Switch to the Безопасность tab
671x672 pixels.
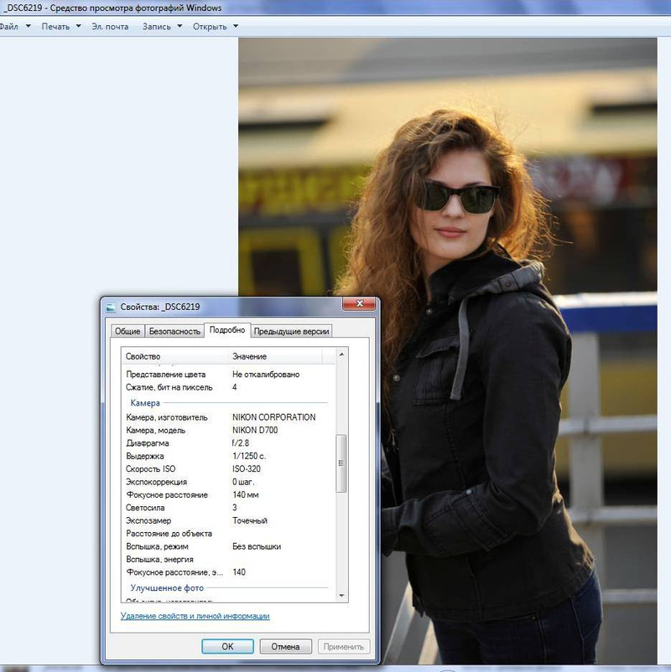coord(174,331)
